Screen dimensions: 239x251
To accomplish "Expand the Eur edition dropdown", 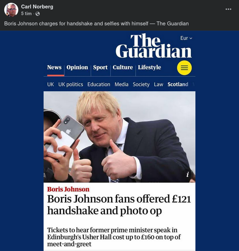I will pos(186,38).
